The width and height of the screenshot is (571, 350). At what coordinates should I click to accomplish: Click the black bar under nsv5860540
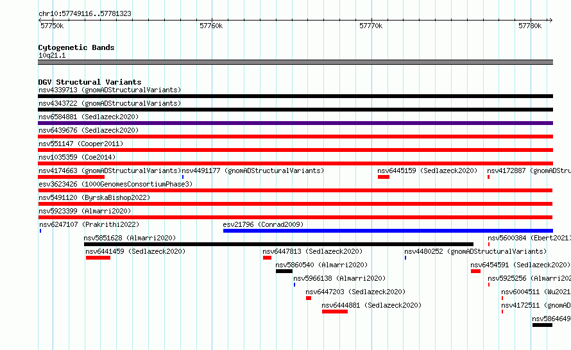[284, 271]
